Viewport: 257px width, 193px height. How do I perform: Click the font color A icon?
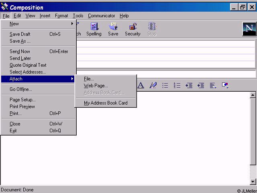(x=141, y=85)
